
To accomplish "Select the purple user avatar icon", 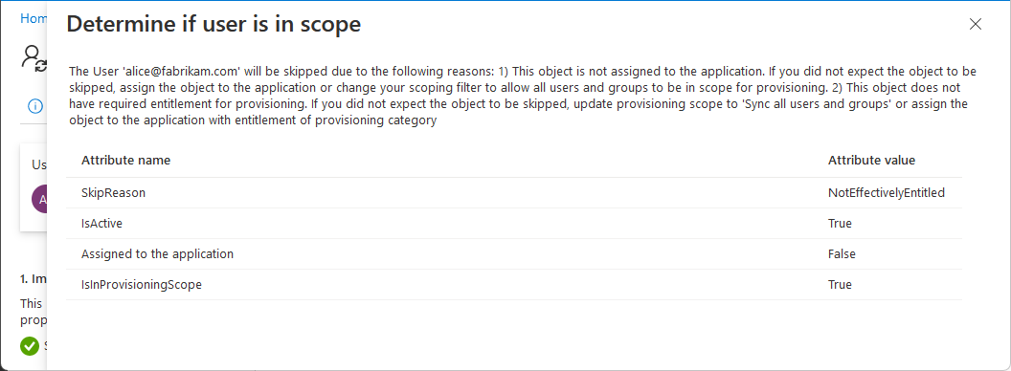I will (x=39, y=200).
